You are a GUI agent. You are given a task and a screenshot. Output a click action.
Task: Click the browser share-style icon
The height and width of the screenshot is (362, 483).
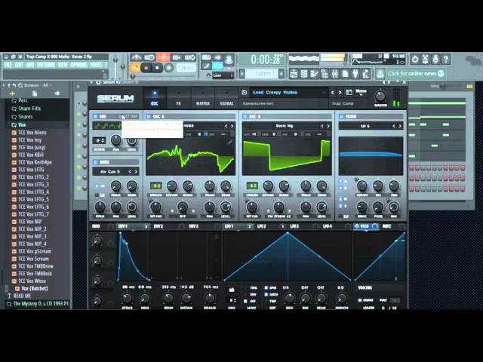(x=57, y=94)
